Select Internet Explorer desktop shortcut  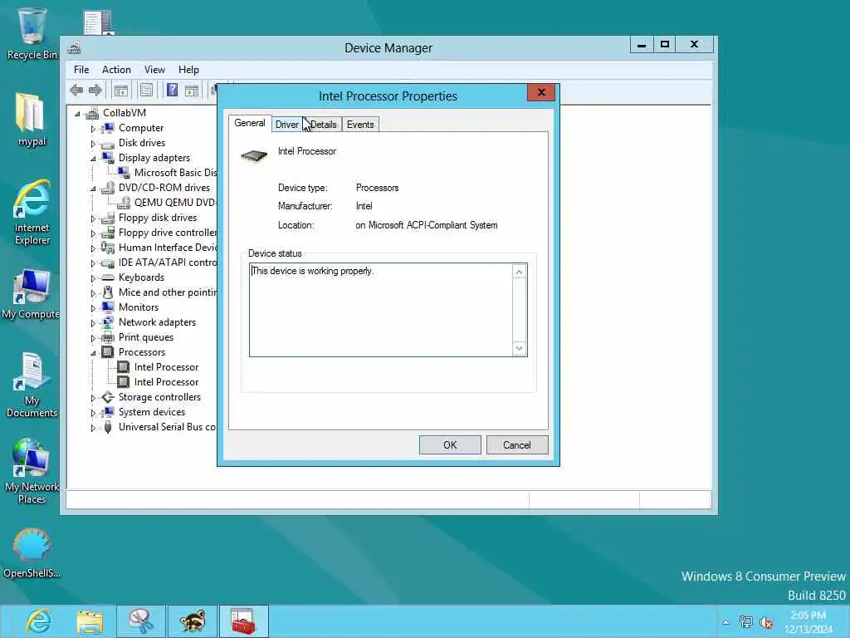tap(32, 213)
